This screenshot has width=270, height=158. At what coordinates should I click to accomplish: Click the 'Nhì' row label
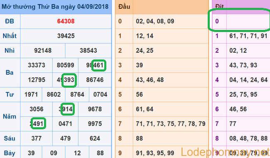pos(10,50)
